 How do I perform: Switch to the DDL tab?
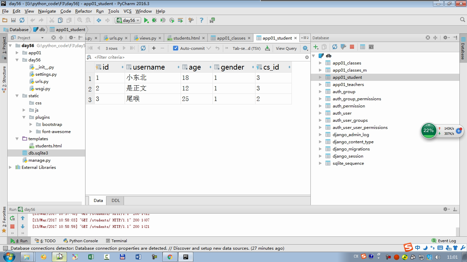(115, 201)
